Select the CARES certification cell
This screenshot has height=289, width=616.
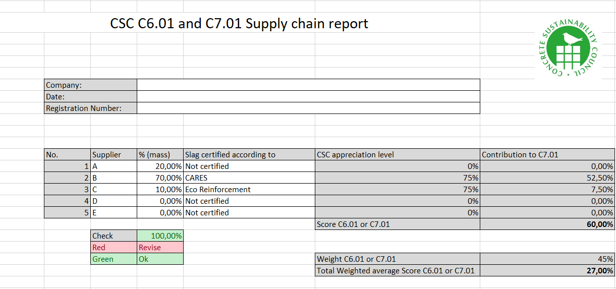pyautogui.click(x=249, y=178)
